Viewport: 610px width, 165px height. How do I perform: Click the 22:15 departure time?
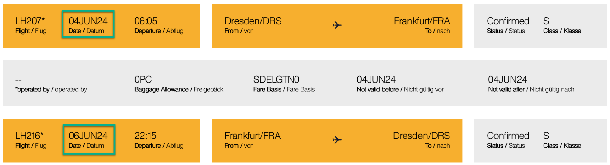coord(145,136)
